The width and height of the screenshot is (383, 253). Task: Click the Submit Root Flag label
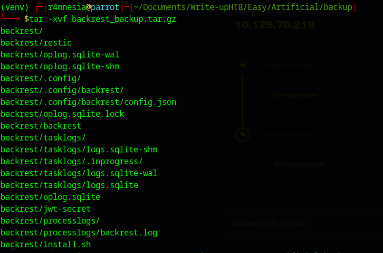[287, 135]
